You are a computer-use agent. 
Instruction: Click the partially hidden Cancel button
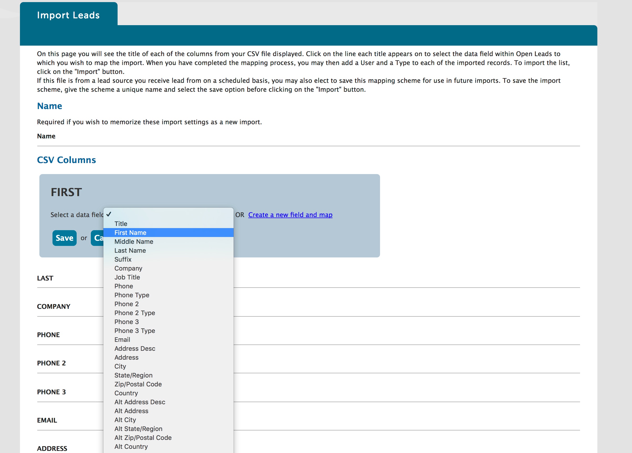[x=97, y=238]
